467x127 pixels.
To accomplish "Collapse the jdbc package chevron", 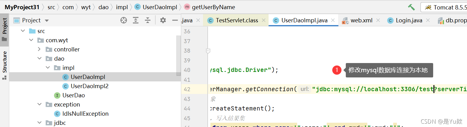I will pyautogui.click(x=39, y=123).
